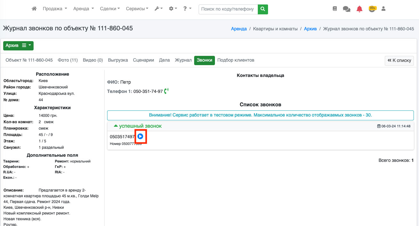Image resolution: width=419 pixels, height=226 pixels.
Task: Click the Архив breadcrumb link
Action: click(310, 29)
